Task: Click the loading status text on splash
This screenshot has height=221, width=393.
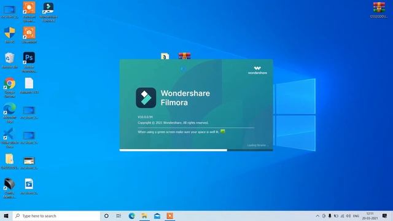Action: point(258,145)
